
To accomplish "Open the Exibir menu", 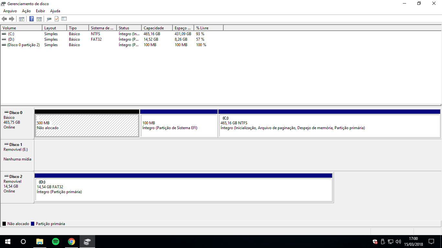I will (x=40, y=11).
